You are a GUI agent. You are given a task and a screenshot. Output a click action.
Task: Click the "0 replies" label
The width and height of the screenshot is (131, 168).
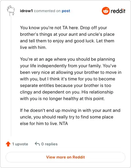tap(49, 144)
